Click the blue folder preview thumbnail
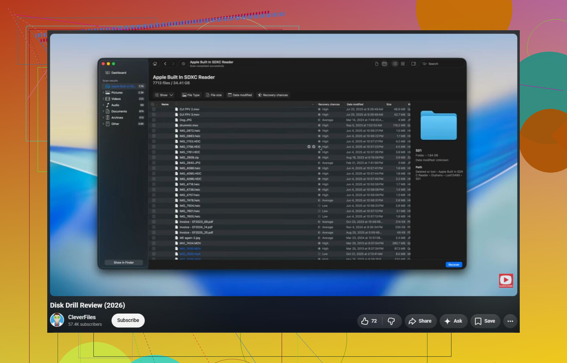 tap(439, 125)
